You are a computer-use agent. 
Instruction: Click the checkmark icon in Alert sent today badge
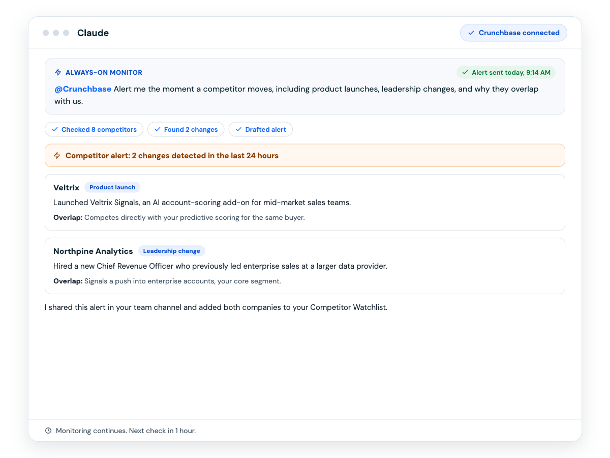[x=465, y=73]
